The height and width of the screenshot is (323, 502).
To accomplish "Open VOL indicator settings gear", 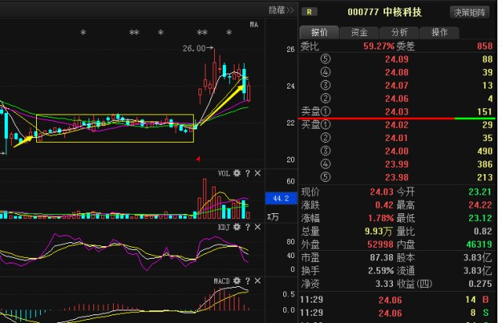I will (236, 172).
